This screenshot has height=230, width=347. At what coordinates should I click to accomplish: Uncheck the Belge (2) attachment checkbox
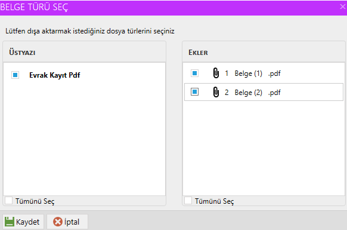[x=195, y=92]
